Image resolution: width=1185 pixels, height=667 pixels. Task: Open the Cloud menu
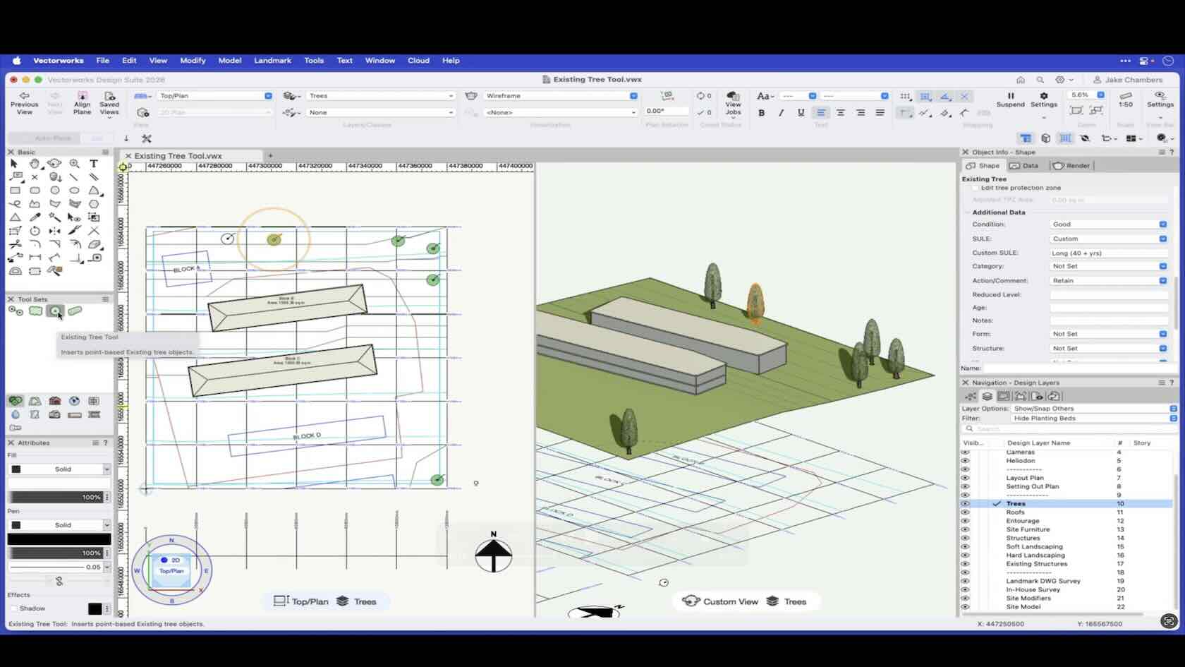point(418,61)
